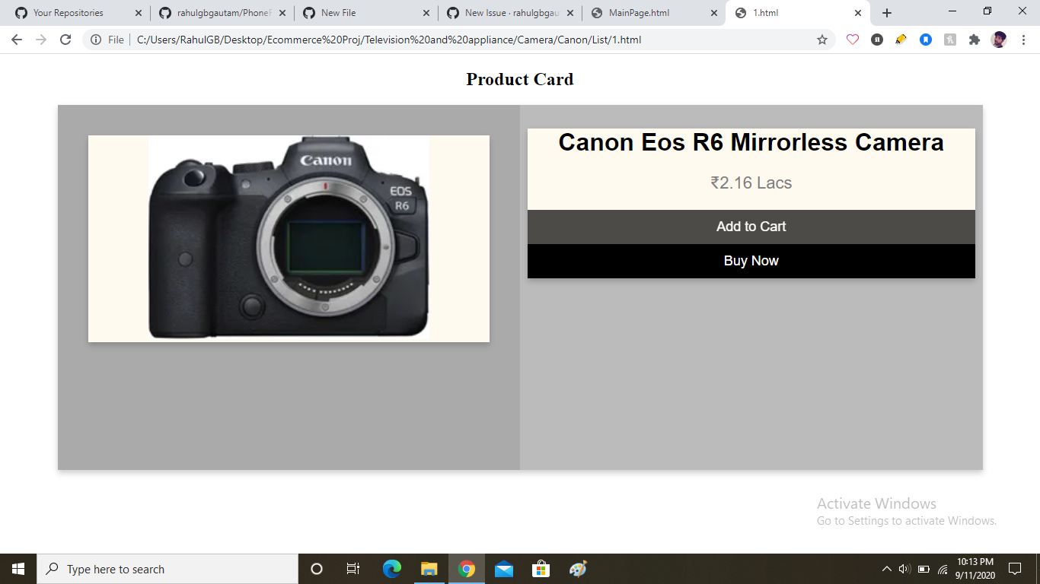Image resolution: width=1040 pixels, height=584 pixels.
Task: Open the Paint app from the taskbar
Action: click(x=578, y=569)
